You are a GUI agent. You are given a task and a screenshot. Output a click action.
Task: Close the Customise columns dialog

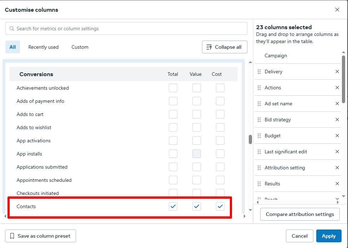point(337,10)
